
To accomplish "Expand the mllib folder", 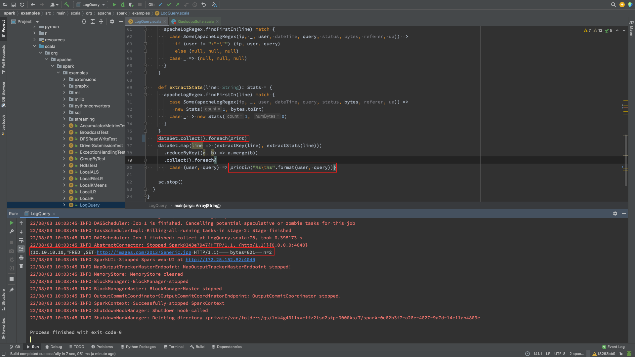I will click(x=64, y=99).
